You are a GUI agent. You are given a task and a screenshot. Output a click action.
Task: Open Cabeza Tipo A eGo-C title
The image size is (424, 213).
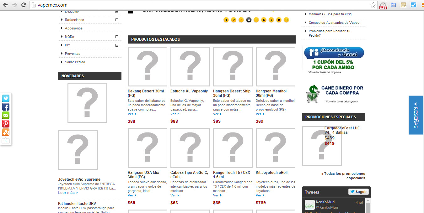[x=189, y=175]
